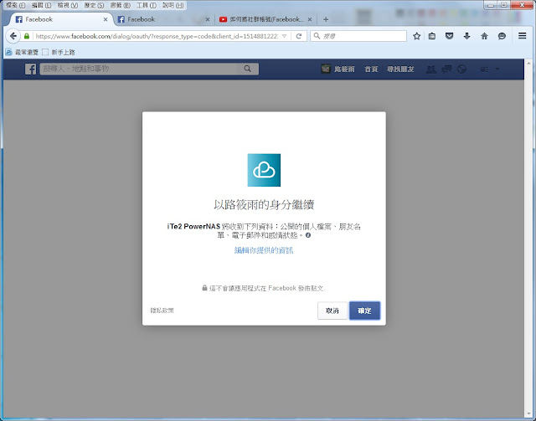Screen dimensions: 536x421
Task: Open the 檔案 (F) menu
Action: coord(16,5)
